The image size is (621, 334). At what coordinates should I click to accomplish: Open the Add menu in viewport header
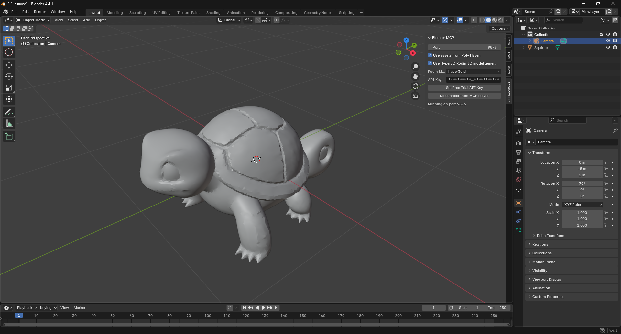click(x=86, y=20)
